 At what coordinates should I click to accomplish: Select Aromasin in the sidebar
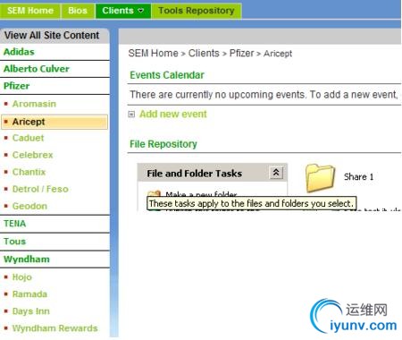pos(34,104)
